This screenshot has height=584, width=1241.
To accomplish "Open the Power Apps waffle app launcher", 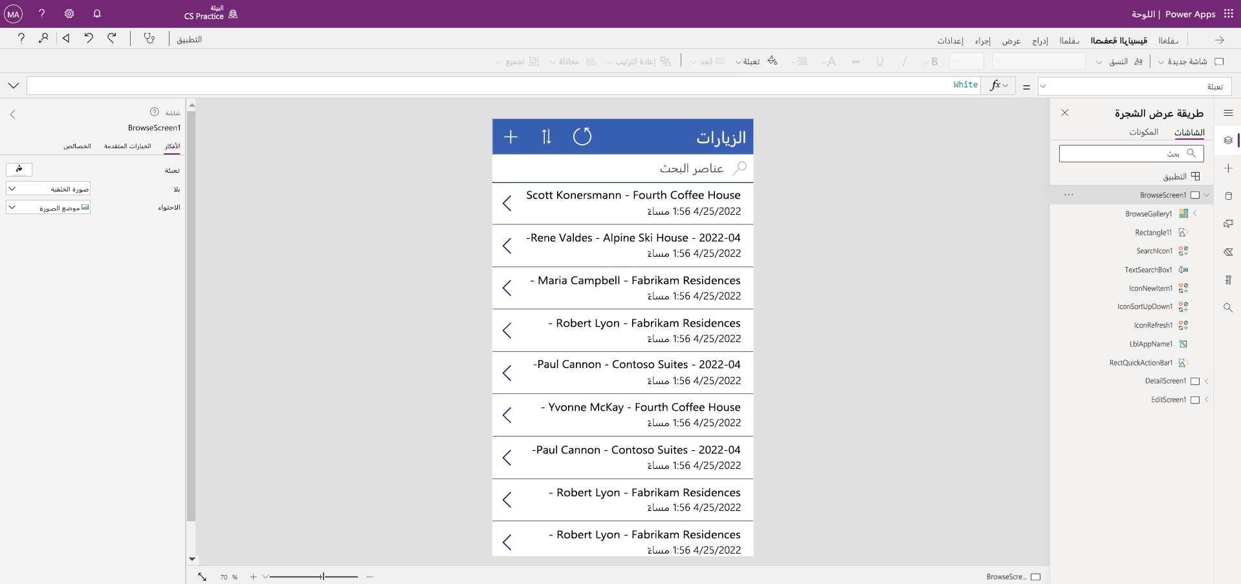I will [1228, 14].
